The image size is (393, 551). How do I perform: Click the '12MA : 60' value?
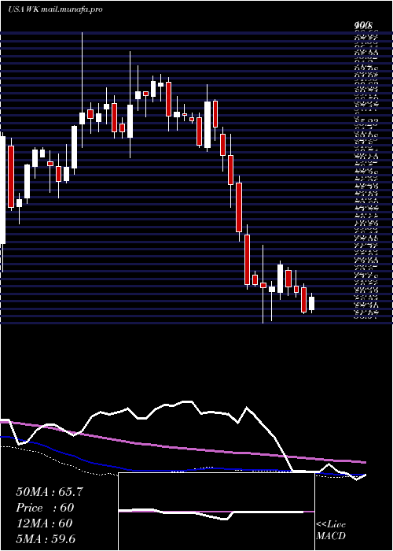click(x=44, y=523)
